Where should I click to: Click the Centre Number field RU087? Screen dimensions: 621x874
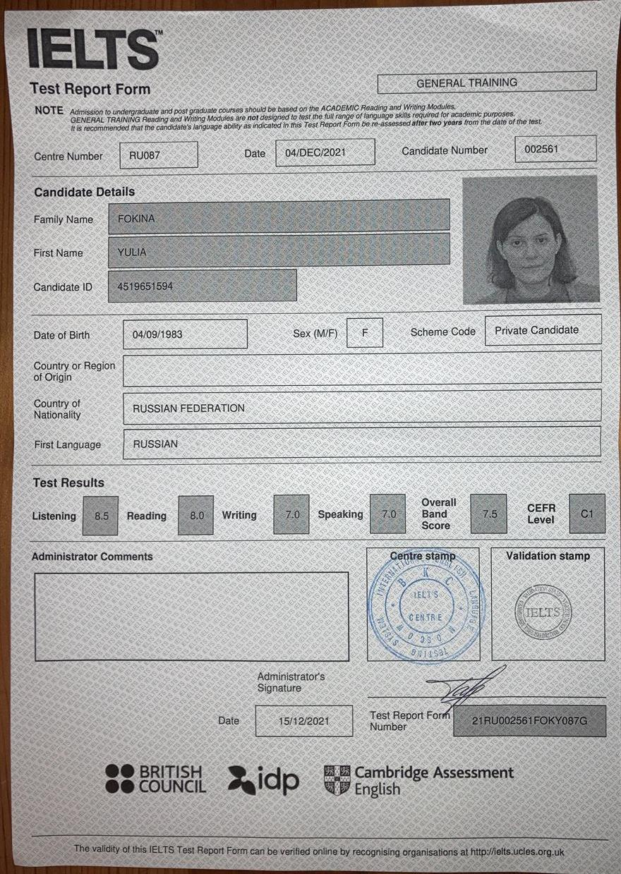click(159, 155)
